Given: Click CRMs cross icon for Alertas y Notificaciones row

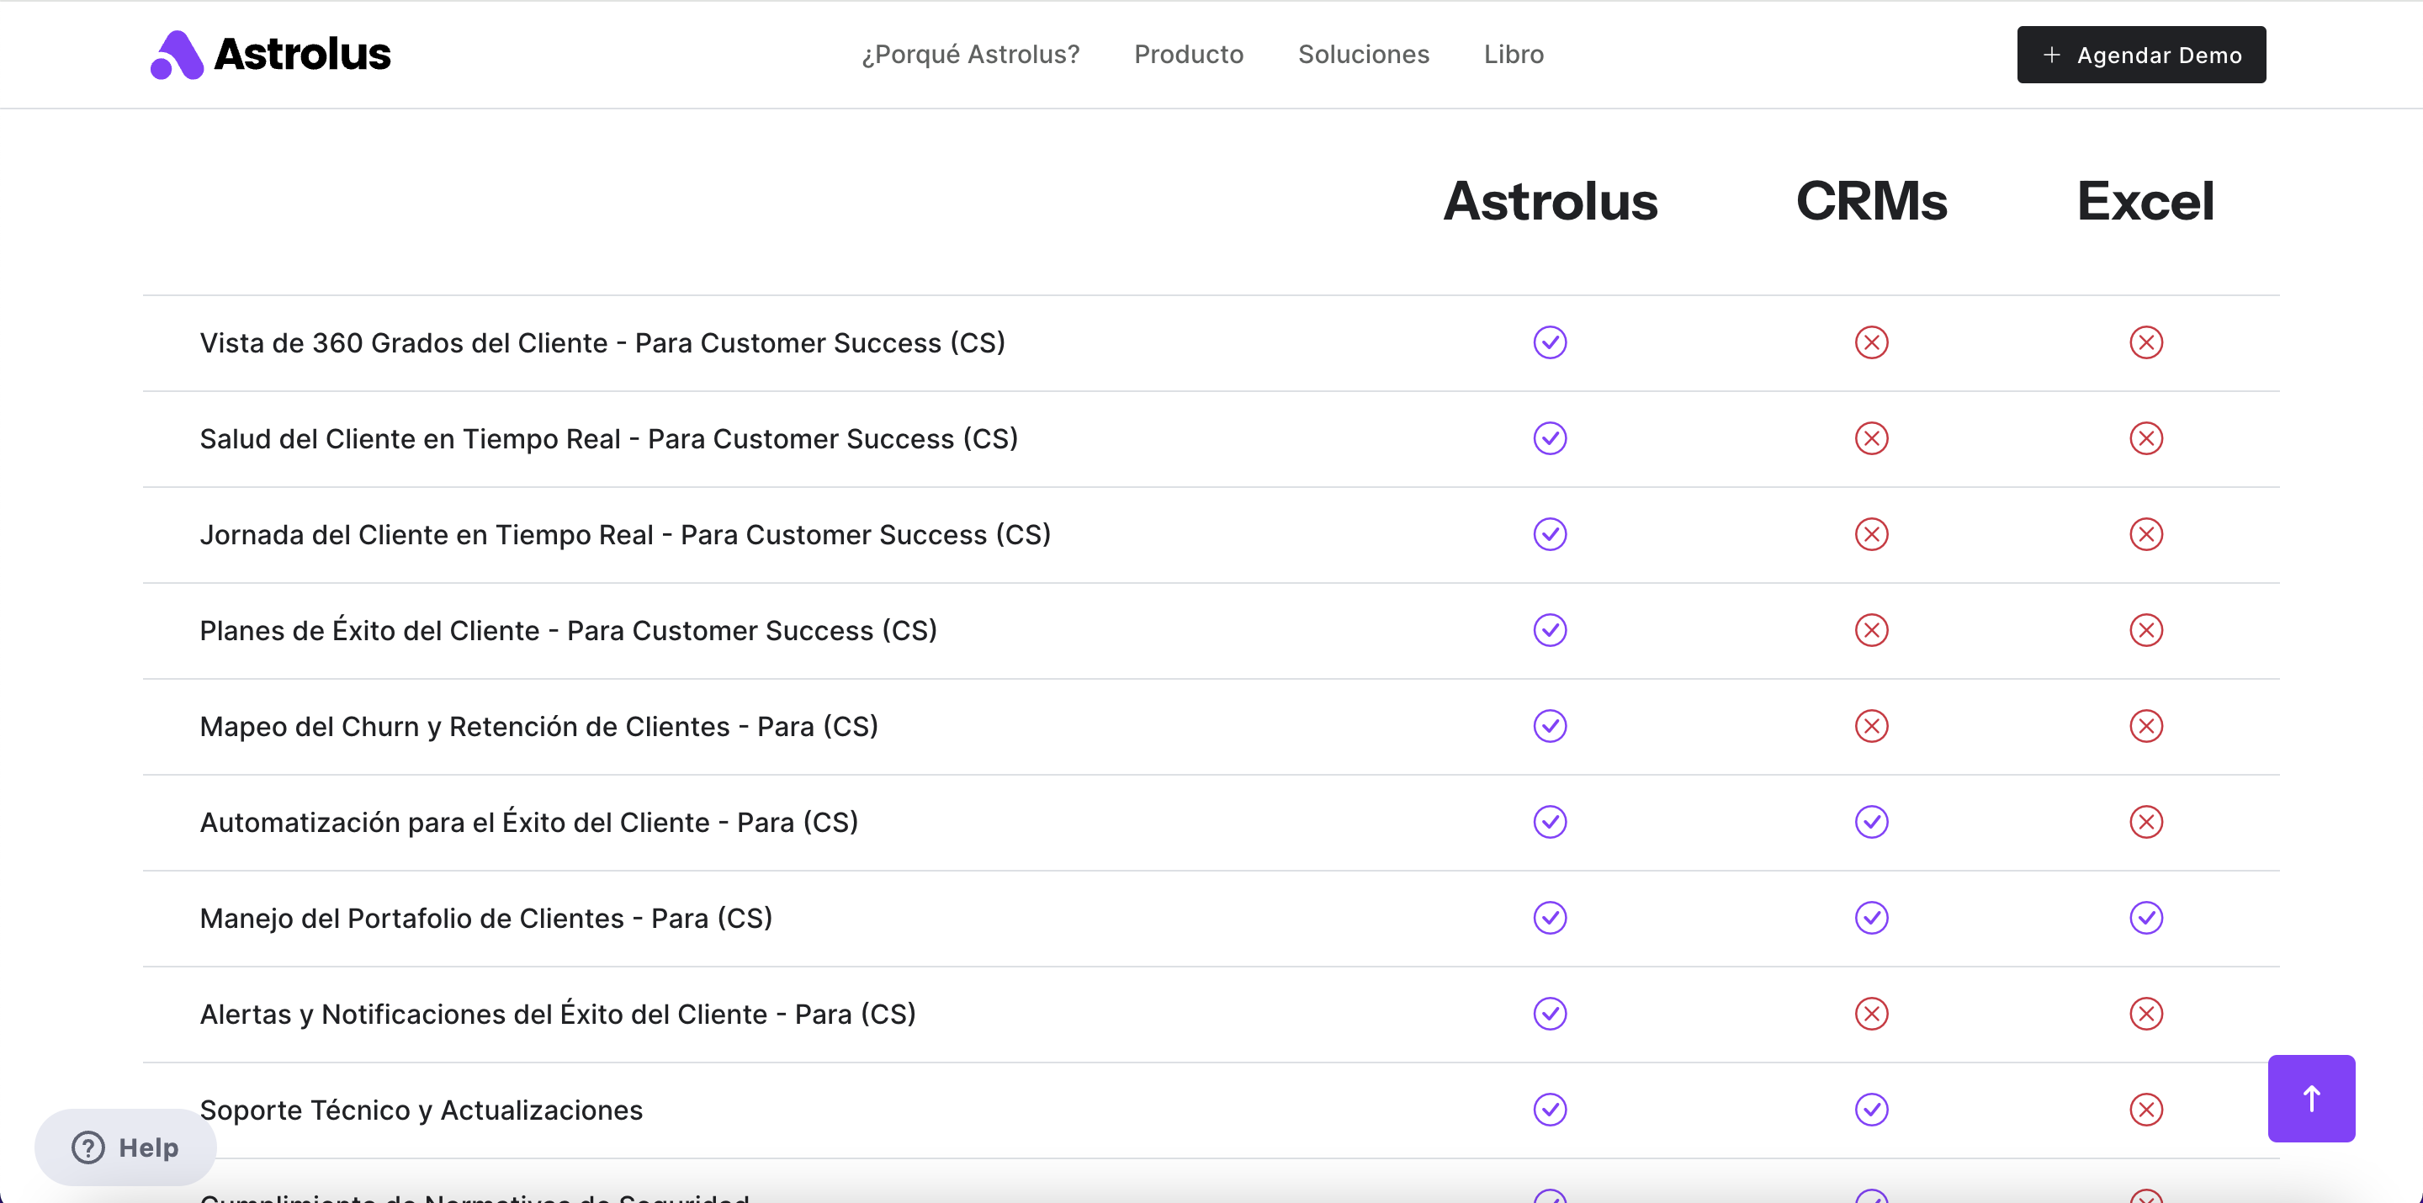Looking at the screenshot, I should (1871, 1014).
